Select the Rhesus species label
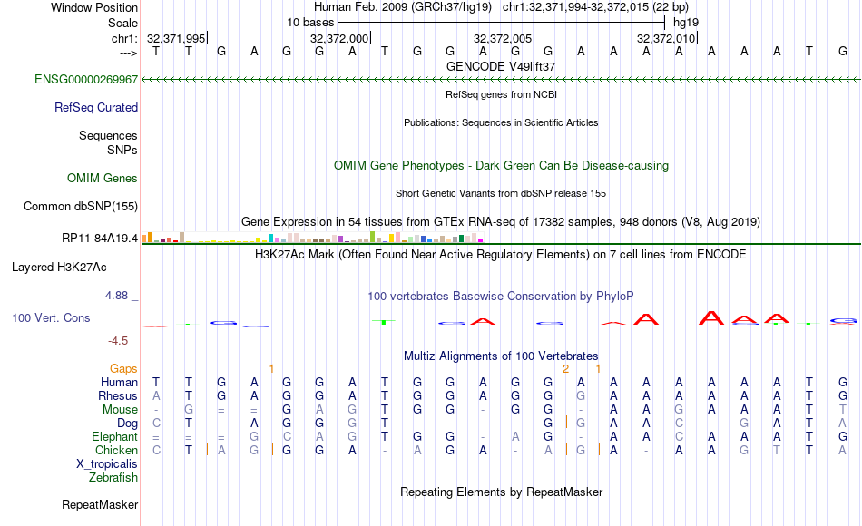This screenshot has height=526, width=862. pyautogui.click(x=118, y=395)
